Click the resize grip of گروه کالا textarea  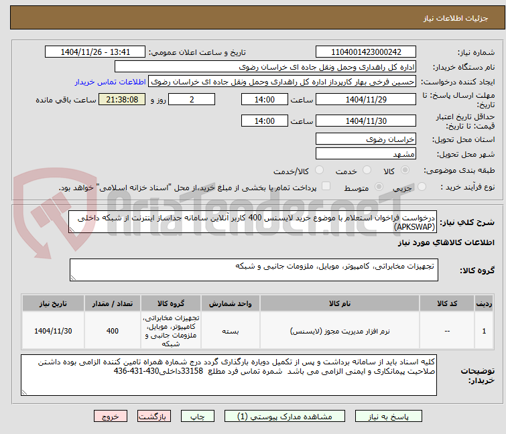[73, 278]
